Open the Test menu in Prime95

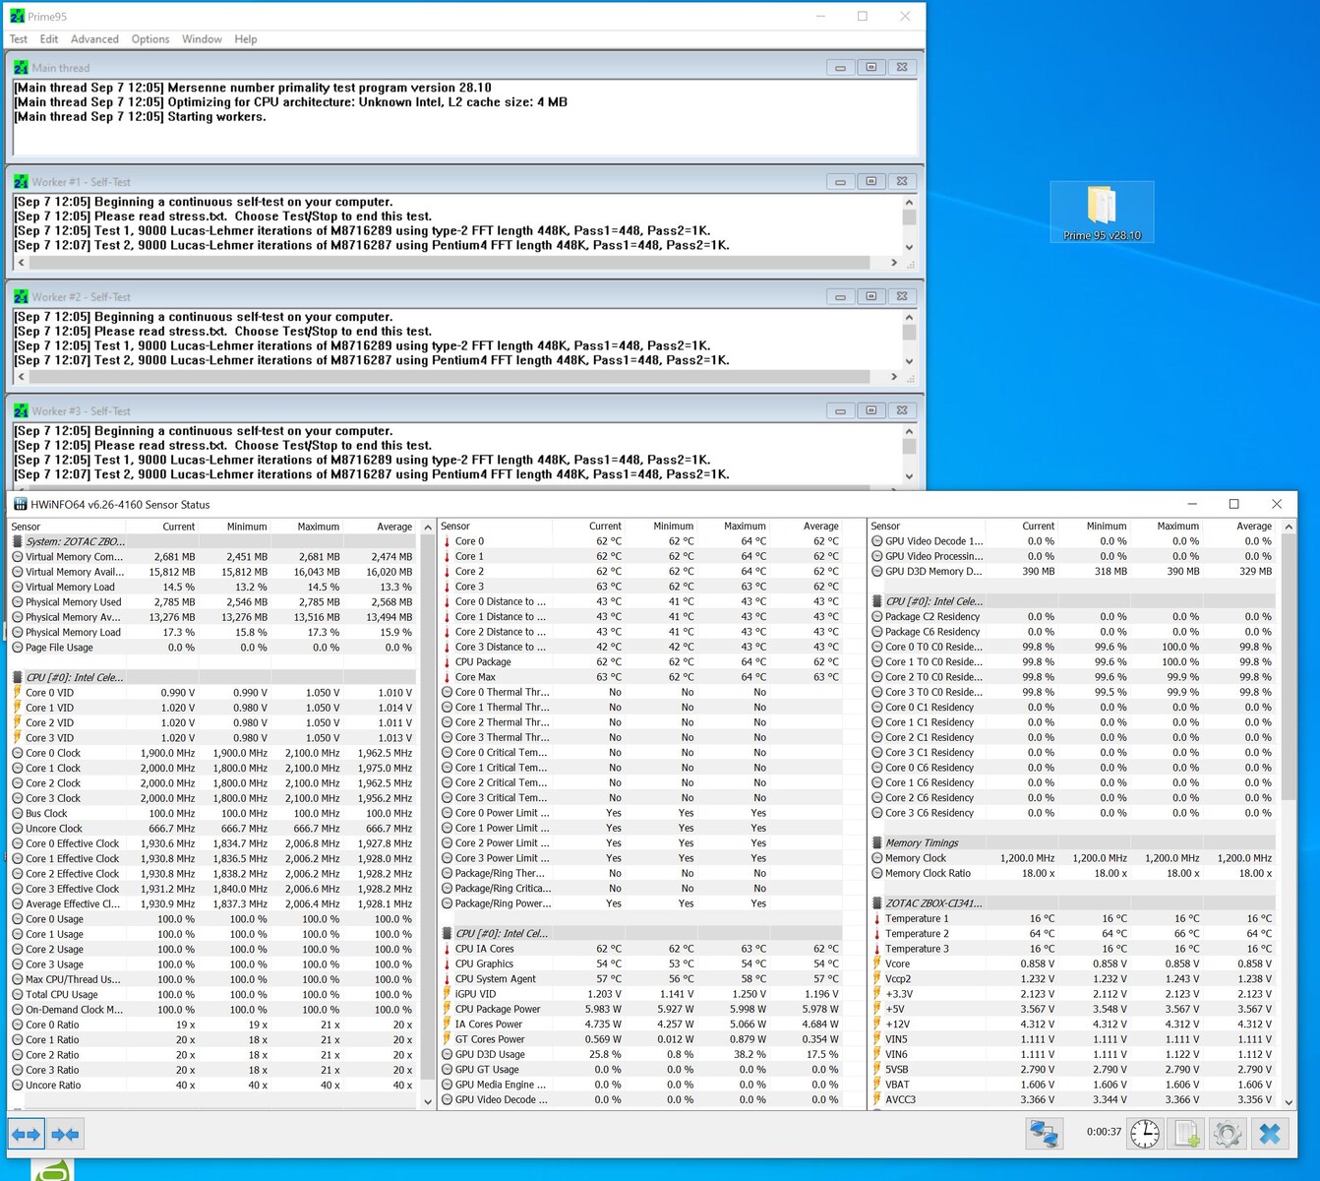pyautogui.click(x=19, y=39)
